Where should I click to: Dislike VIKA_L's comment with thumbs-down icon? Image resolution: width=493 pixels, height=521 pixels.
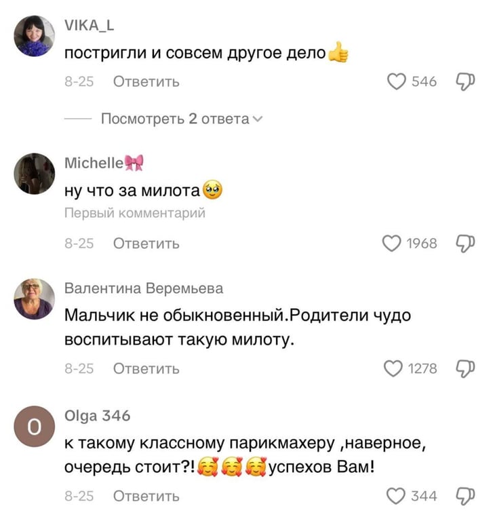(465, 81)
